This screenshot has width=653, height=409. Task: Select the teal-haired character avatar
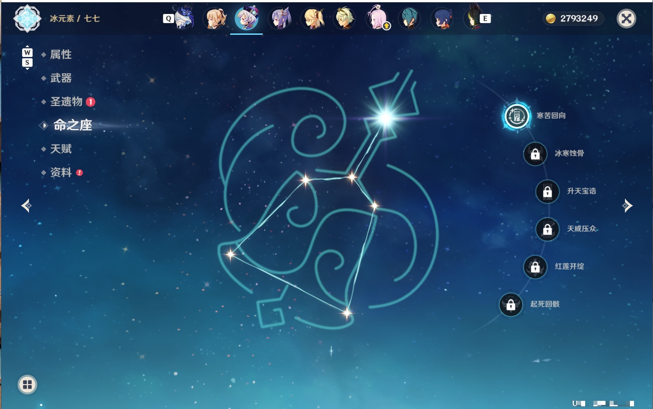point(409,19)
